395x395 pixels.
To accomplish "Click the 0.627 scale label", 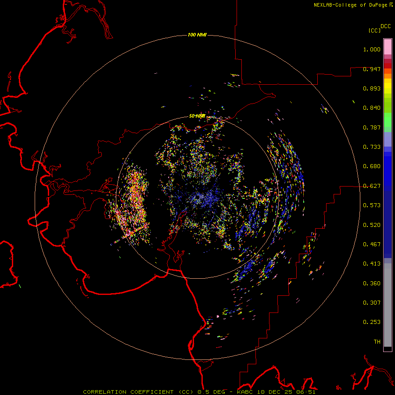I will [x=372, y=186].
